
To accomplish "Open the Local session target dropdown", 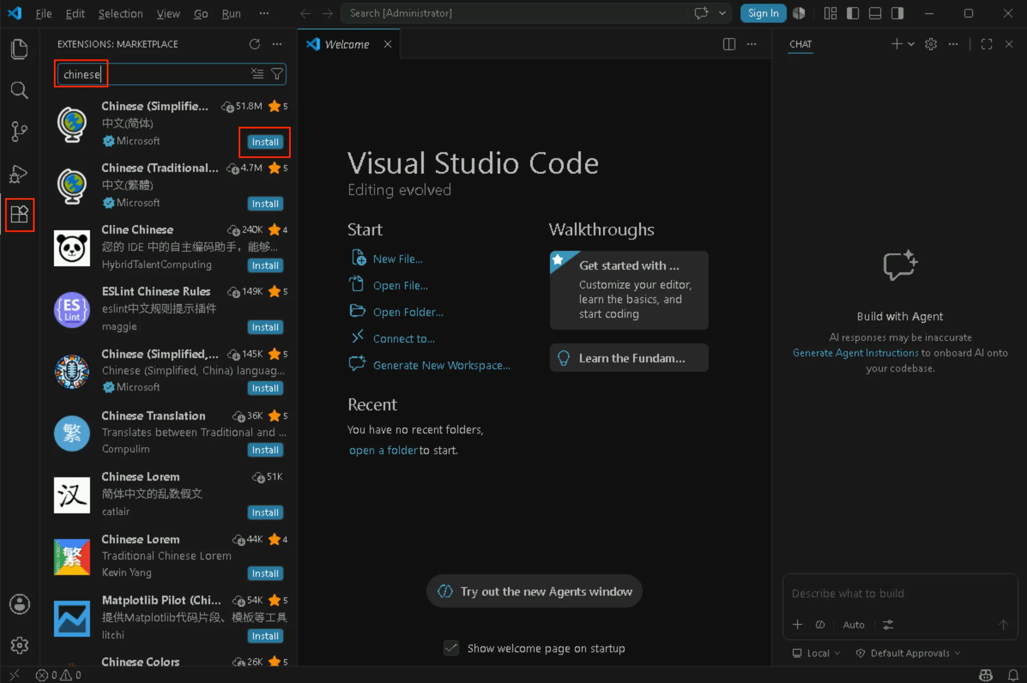I will (816, 653).
